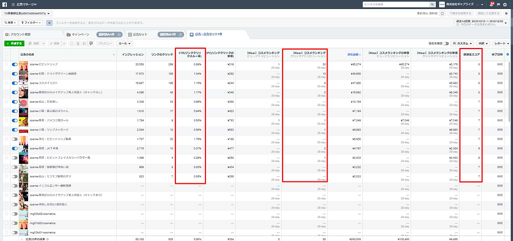Toggle the cosme ad ending 日本推し
This screenshot has height=241, width=513.
(x=15, y=102)
